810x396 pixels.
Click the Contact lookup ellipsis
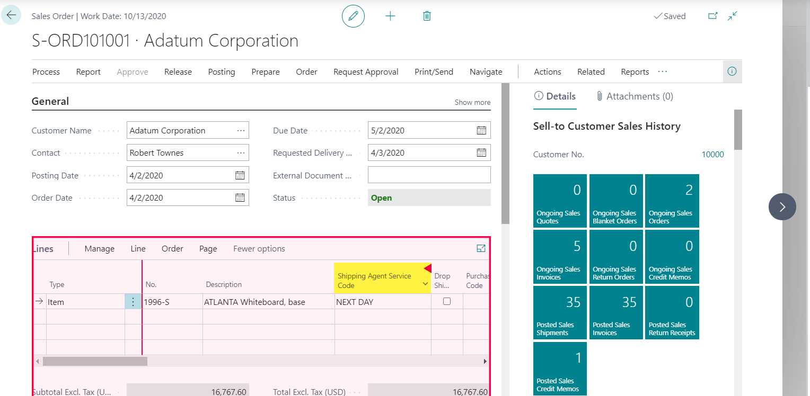coord(241,152)
